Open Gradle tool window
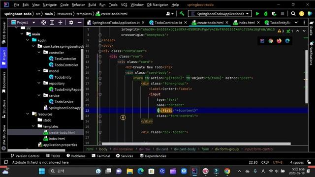This screenshot has height=177, width=315. pos(312,28)
